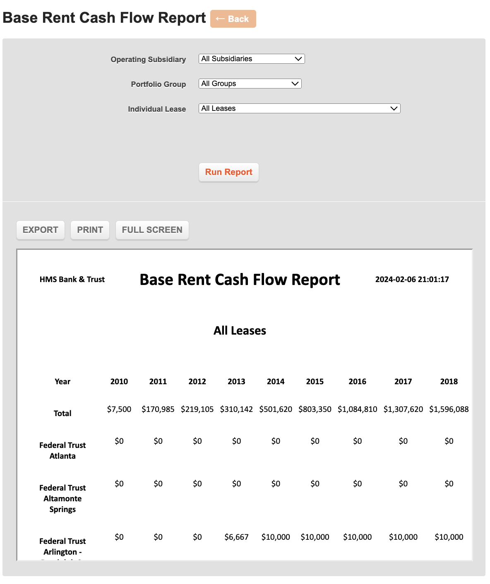Click the $6,667 value in 2013 column

[x=236, y=537]
